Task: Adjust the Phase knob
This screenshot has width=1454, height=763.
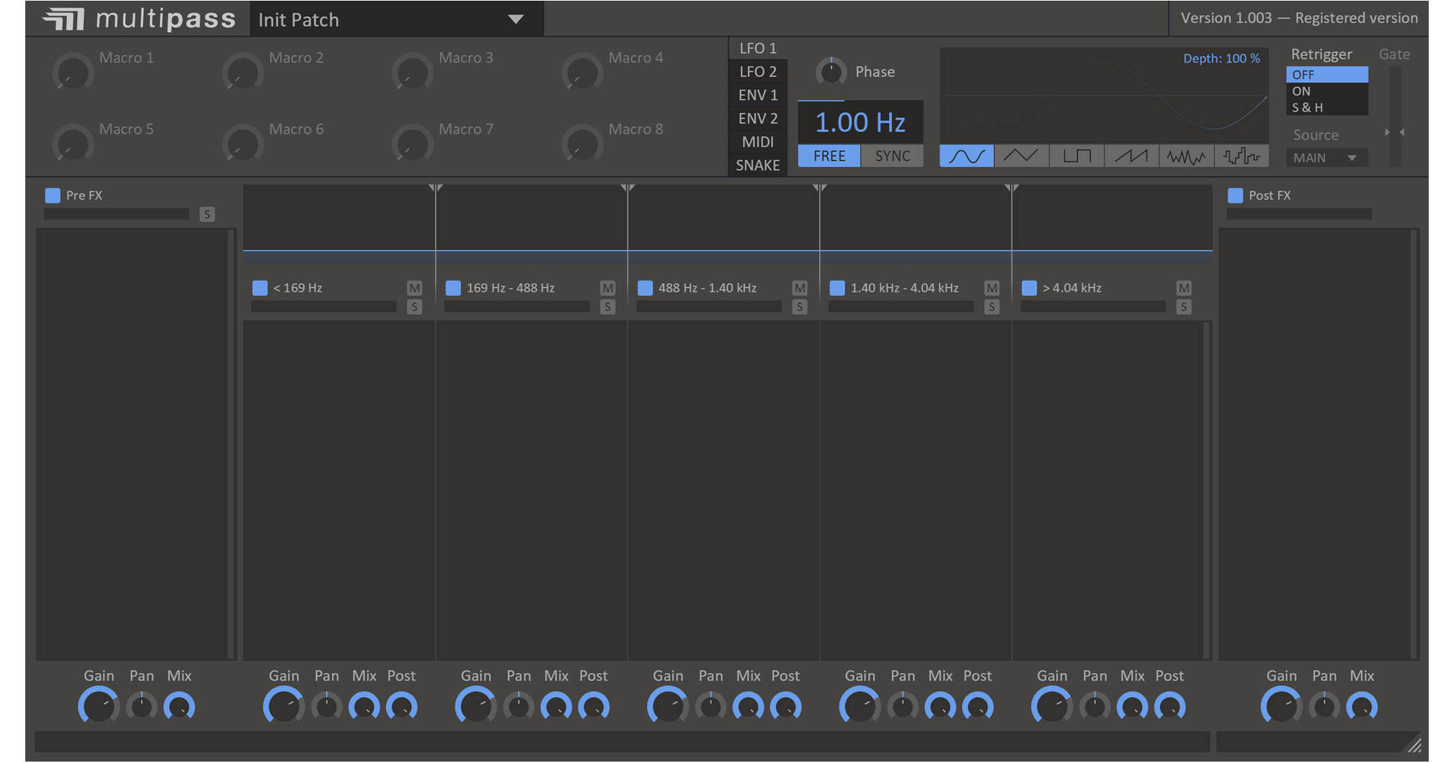Action: tap(831, 71)
